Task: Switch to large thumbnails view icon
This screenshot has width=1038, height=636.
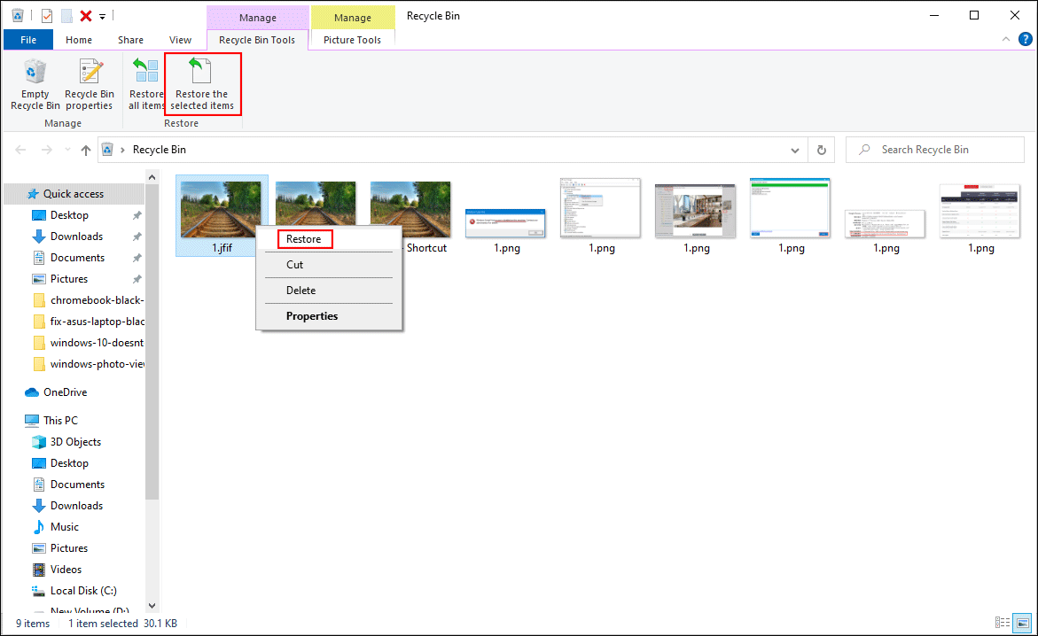Action: (x=1023, y=623)
